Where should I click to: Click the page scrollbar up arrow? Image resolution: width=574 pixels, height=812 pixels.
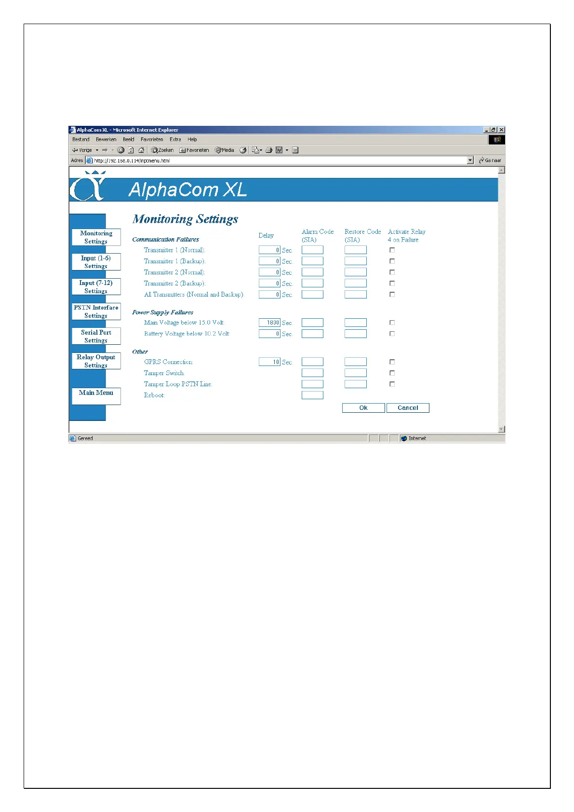pyautogui.click(x=501, y=170)
